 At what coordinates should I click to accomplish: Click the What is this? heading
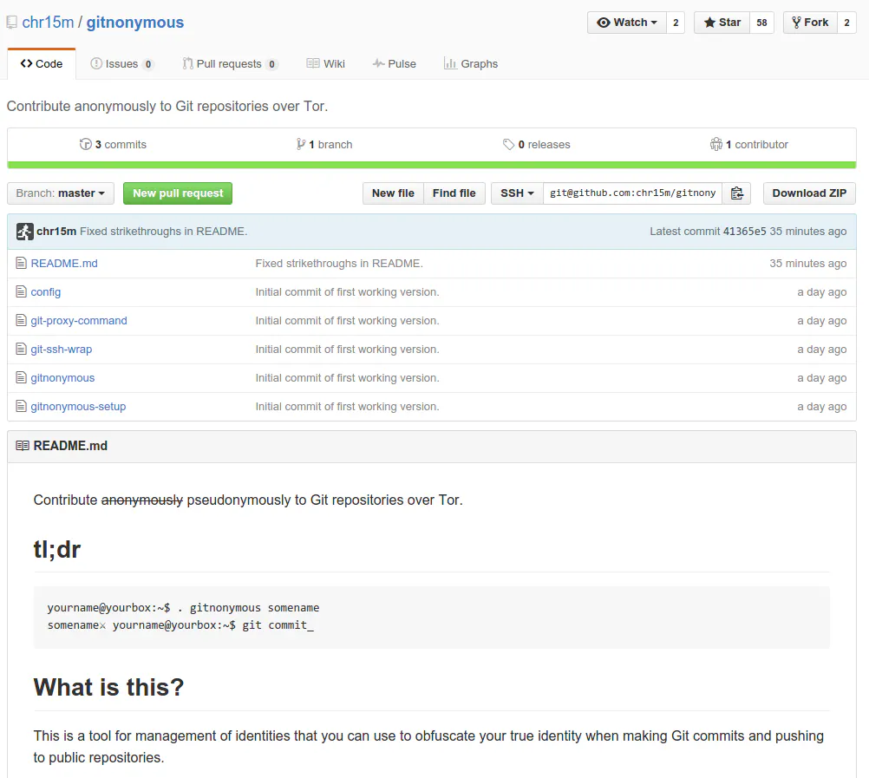click(x=108, y=687)
